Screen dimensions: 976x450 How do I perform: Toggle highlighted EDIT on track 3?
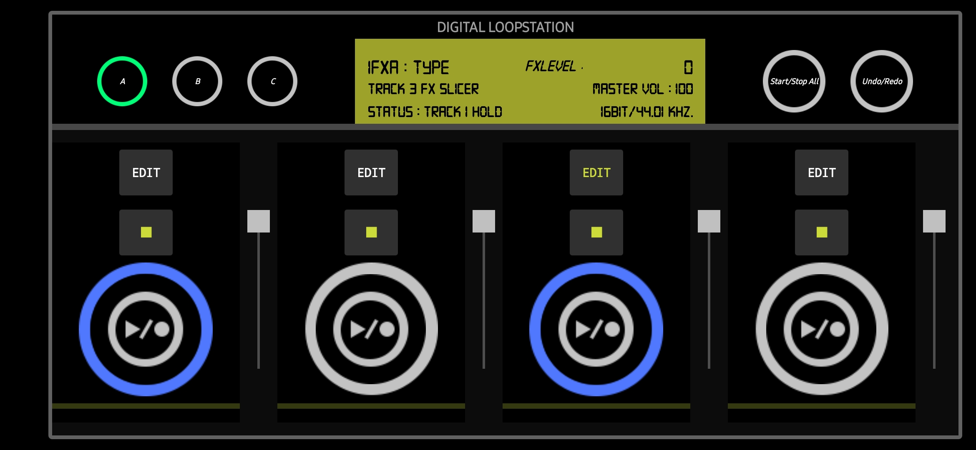(x=596, y=172)
